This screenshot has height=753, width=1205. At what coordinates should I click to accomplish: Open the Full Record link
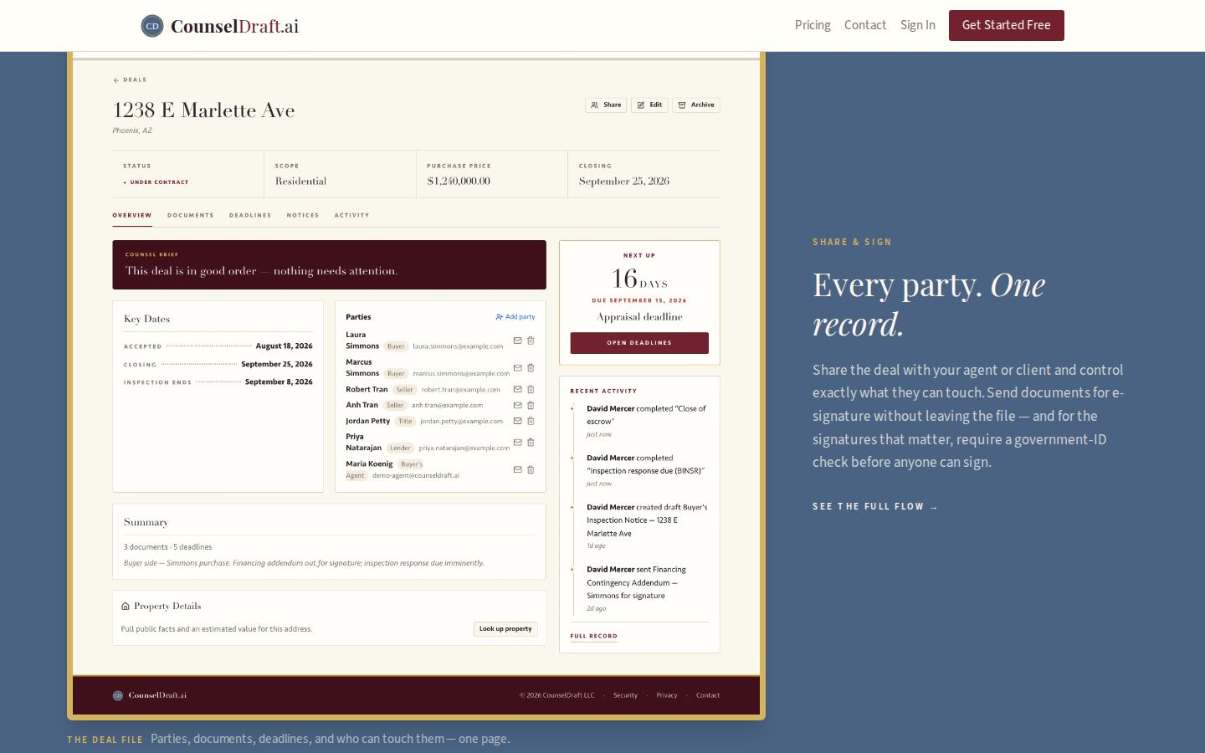(593, 636)
